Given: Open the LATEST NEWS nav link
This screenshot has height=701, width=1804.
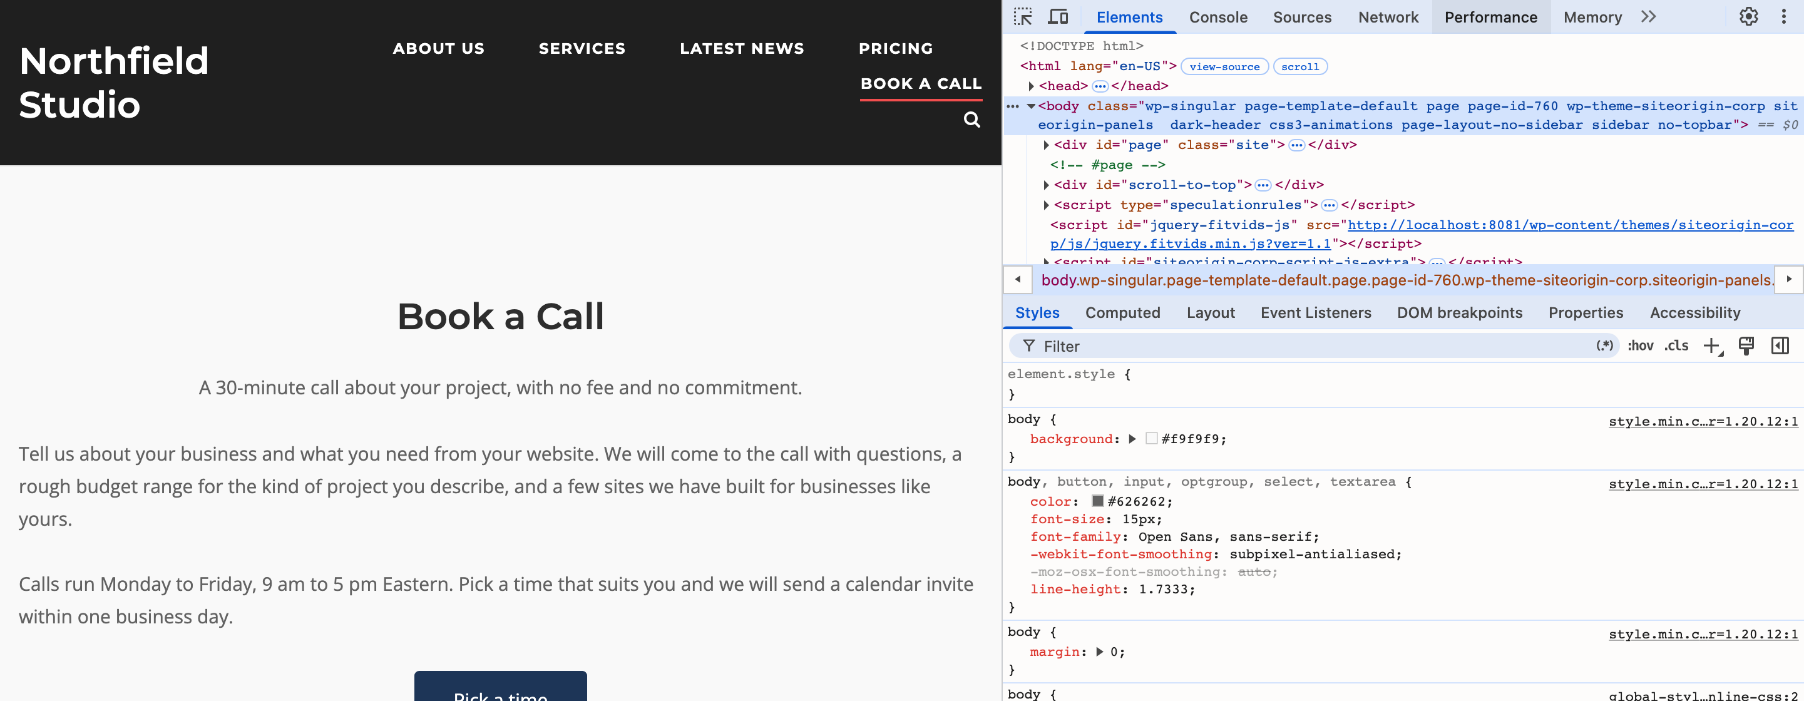Looking at the screenshot, I should coord(742,48).
